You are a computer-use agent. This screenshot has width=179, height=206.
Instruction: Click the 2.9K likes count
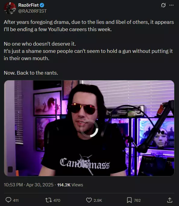(x=98, y=200)
